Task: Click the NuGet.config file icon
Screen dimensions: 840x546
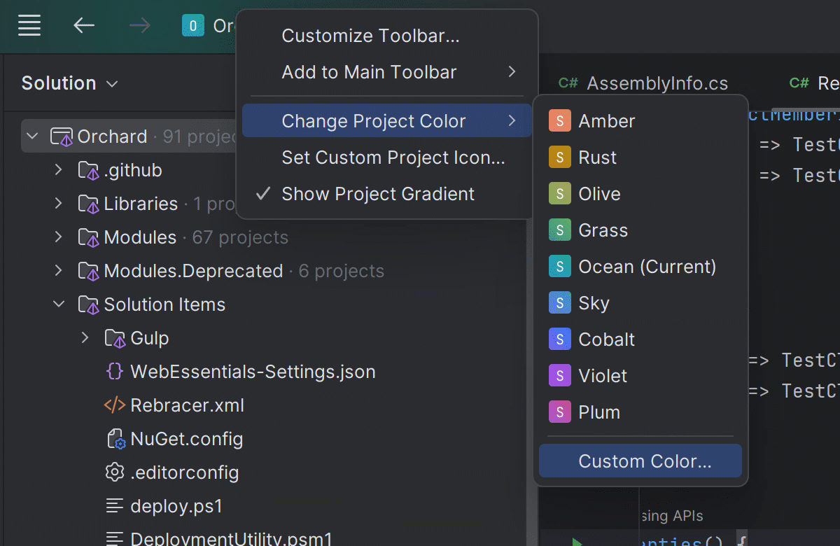Action: 114,439
